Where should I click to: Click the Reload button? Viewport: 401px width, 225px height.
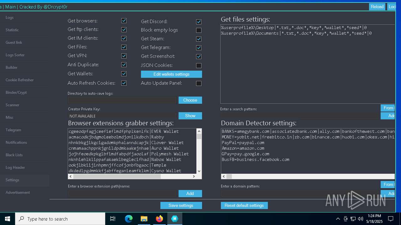tap(377, 7)
